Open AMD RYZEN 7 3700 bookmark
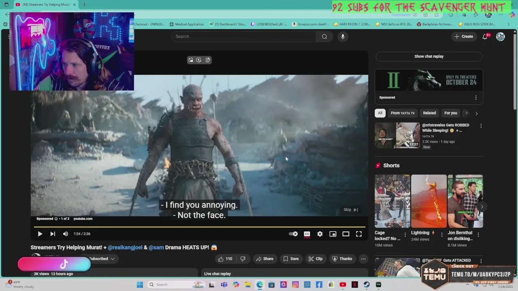The image size is (518, 291). (x=352, y=24)
